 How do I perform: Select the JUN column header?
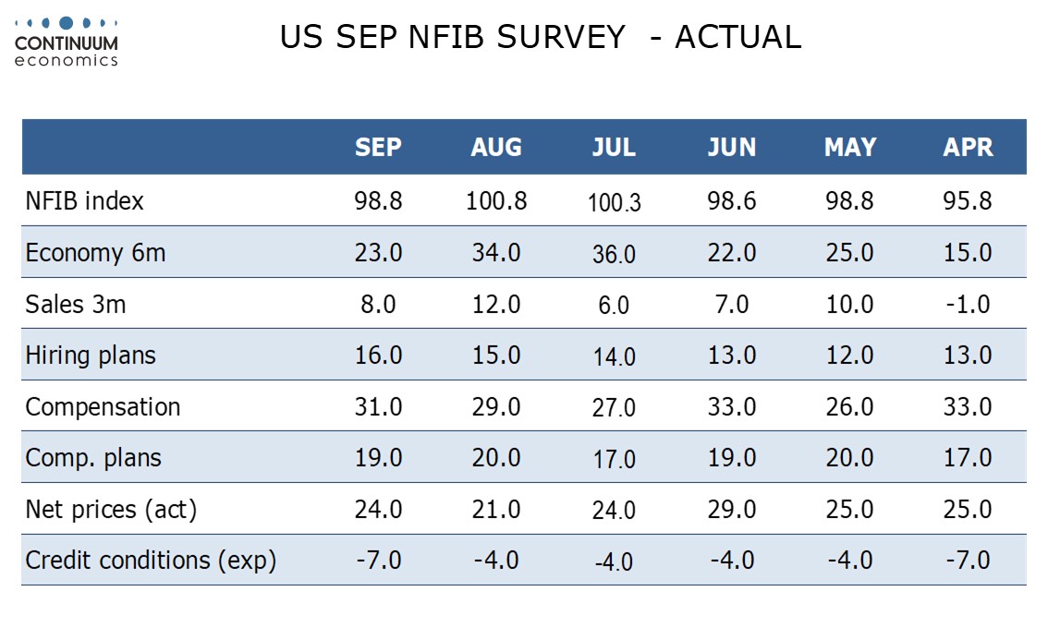point(731,148)
